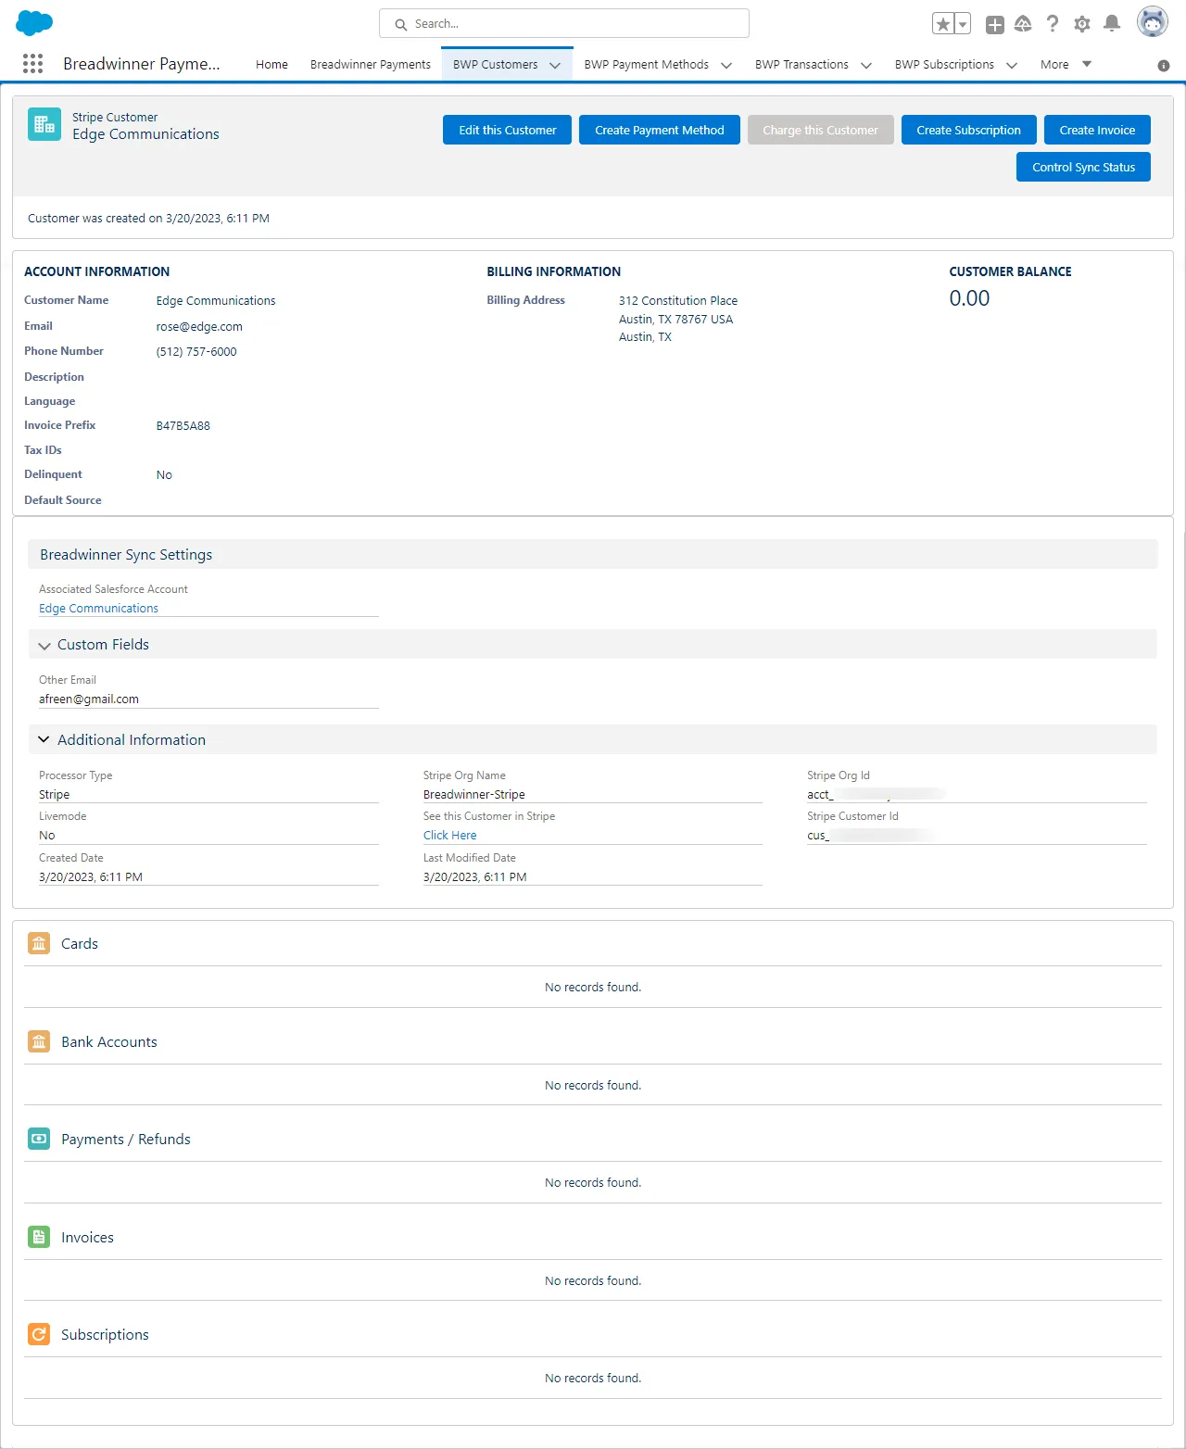Screen dimensions: 1186x1449
Task: Open the Favorites star icon
Action: point(943,24)
